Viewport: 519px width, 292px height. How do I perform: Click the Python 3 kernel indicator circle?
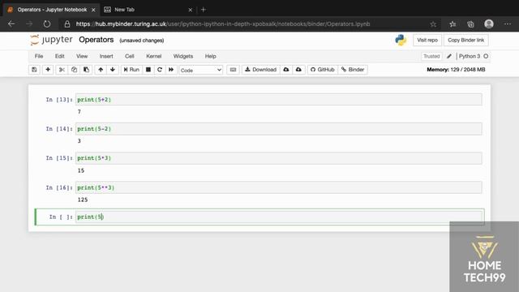(x=486, y=56)
